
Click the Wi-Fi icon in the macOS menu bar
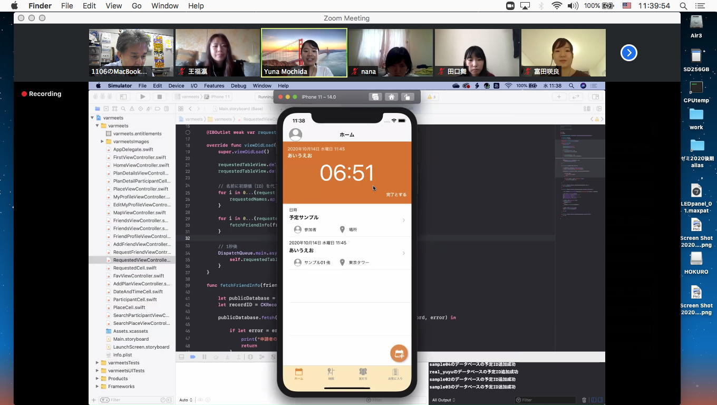click(x=557, y=6)
